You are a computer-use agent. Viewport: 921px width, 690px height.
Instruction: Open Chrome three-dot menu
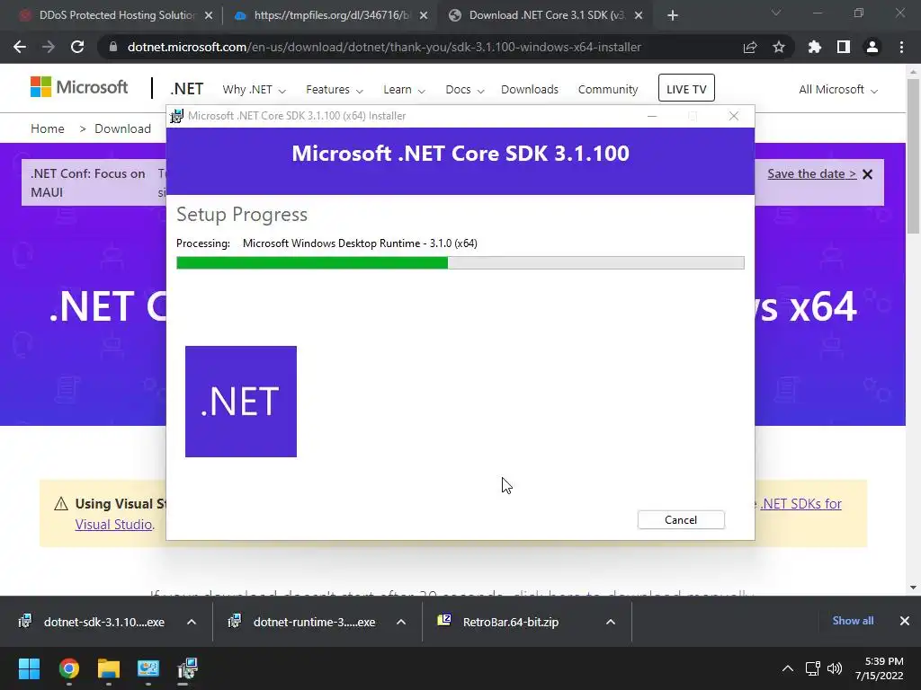coord(901,47)
